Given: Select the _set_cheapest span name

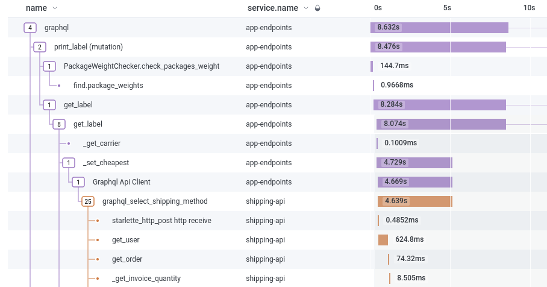Looking at the screenshot, I should [106, 162].
